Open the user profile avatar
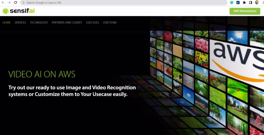264x135 pixels. (x=257, y=3)
